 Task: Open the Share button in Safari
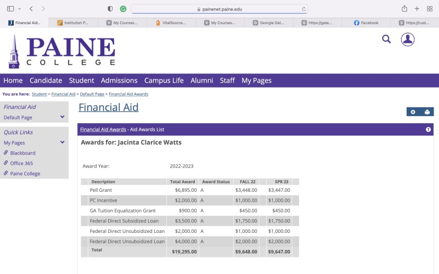coord(404,9)
